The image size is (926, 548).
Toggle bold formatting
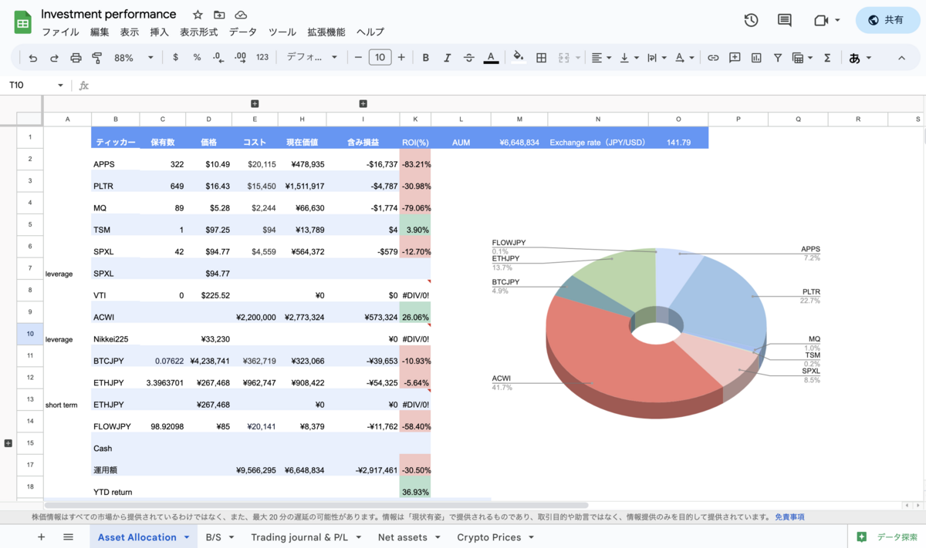425,57
